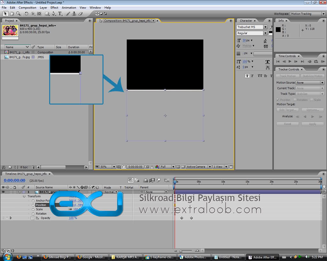Open the Active Camera dropdown
Image resolution: width=327 pixels, height=261 pixels.
click(210, 167)
